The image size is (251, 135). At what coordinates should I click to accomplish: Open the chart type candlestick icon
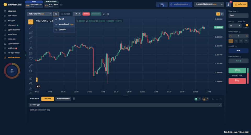pyautogui.click(x=56, y=14)
